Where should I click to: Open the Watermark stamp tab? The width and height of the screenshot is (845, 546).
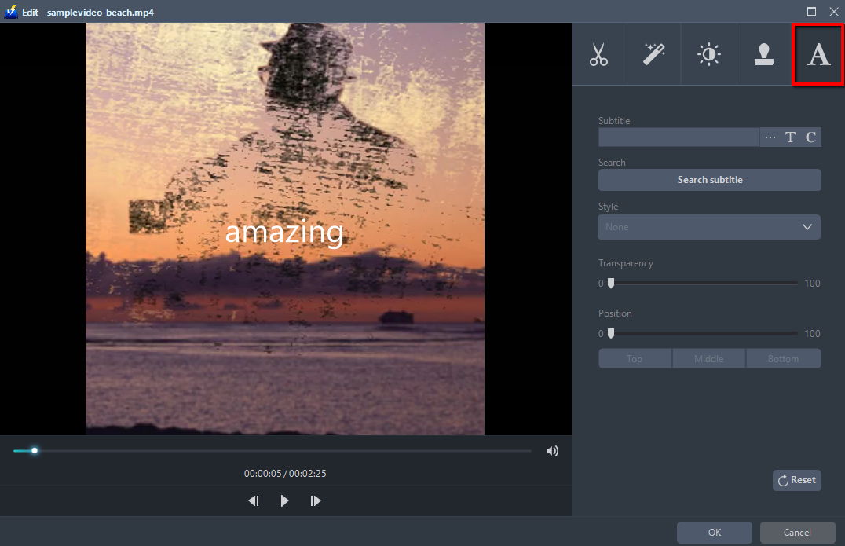[763, 54]
